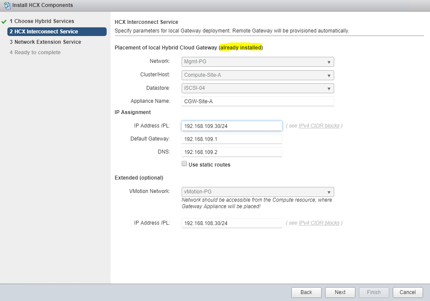Image resolution: width=430 pixels, height=301 pixels.
Task: Click the Install HCX Components title icon
Action: point(7,5)
